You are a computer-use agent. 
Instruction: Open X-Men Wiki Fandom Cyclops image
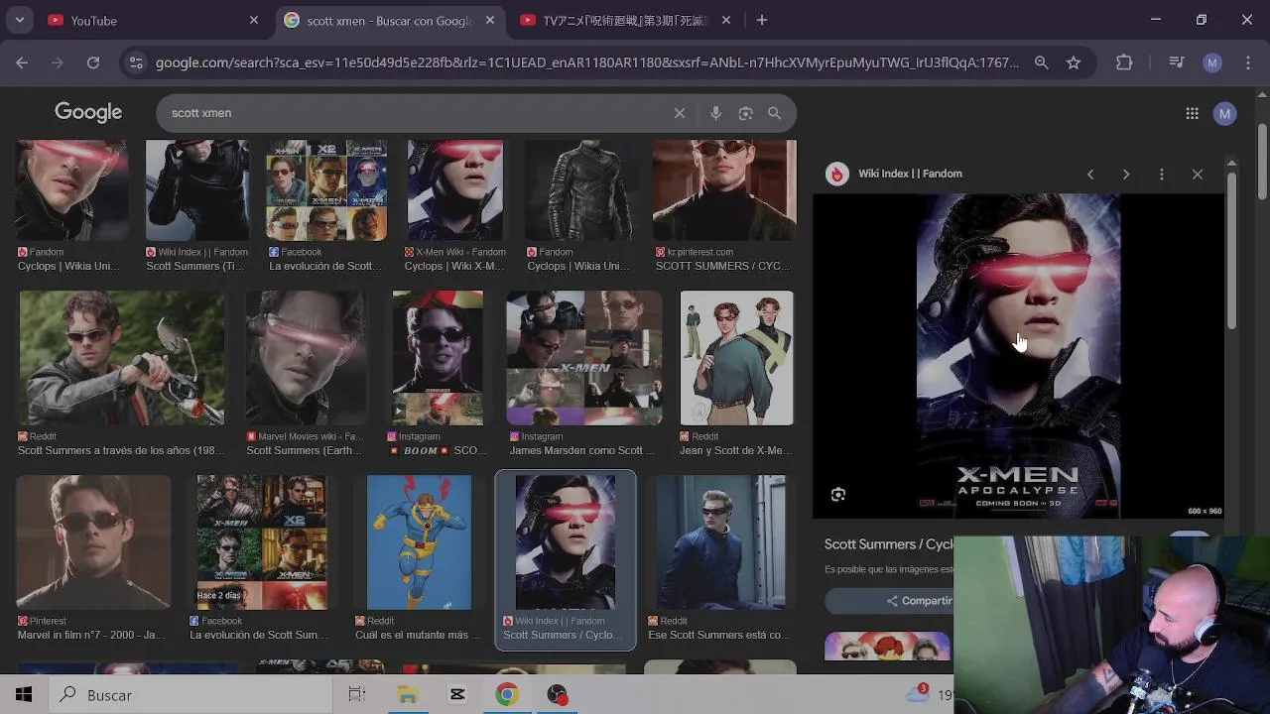455,189
